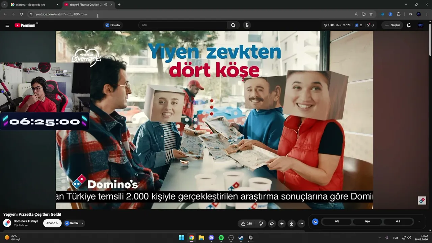
Task: Click the address bar URL
Action: [61, 14]
